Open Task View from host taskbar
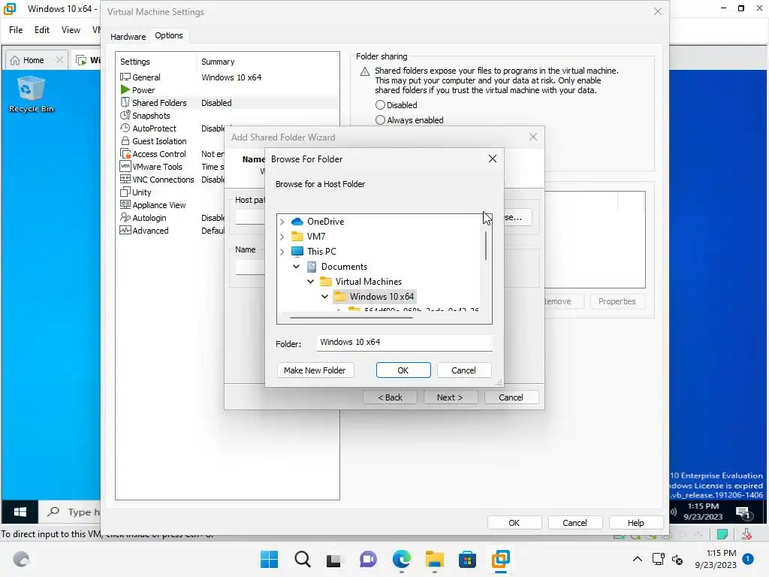 (x=333, y=559)
